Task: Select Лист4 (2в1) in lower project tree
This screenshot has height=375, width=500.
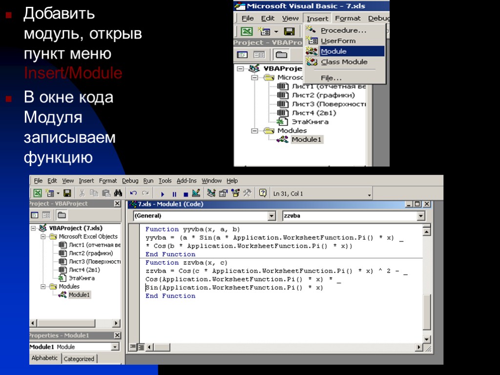Action: click(x=84, y=270)
